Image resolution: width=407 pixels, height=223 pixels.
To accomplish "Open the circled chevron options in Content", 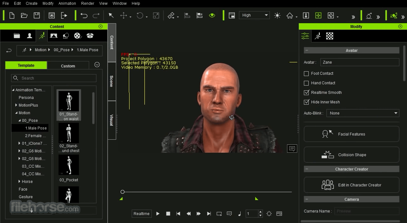I will click(x=97, y=65).
